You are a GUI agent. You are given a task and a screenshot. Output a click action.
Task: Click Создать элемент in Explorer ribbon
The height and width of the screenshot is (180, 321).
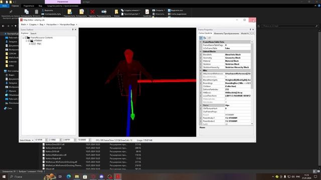[x=130, y=10]
